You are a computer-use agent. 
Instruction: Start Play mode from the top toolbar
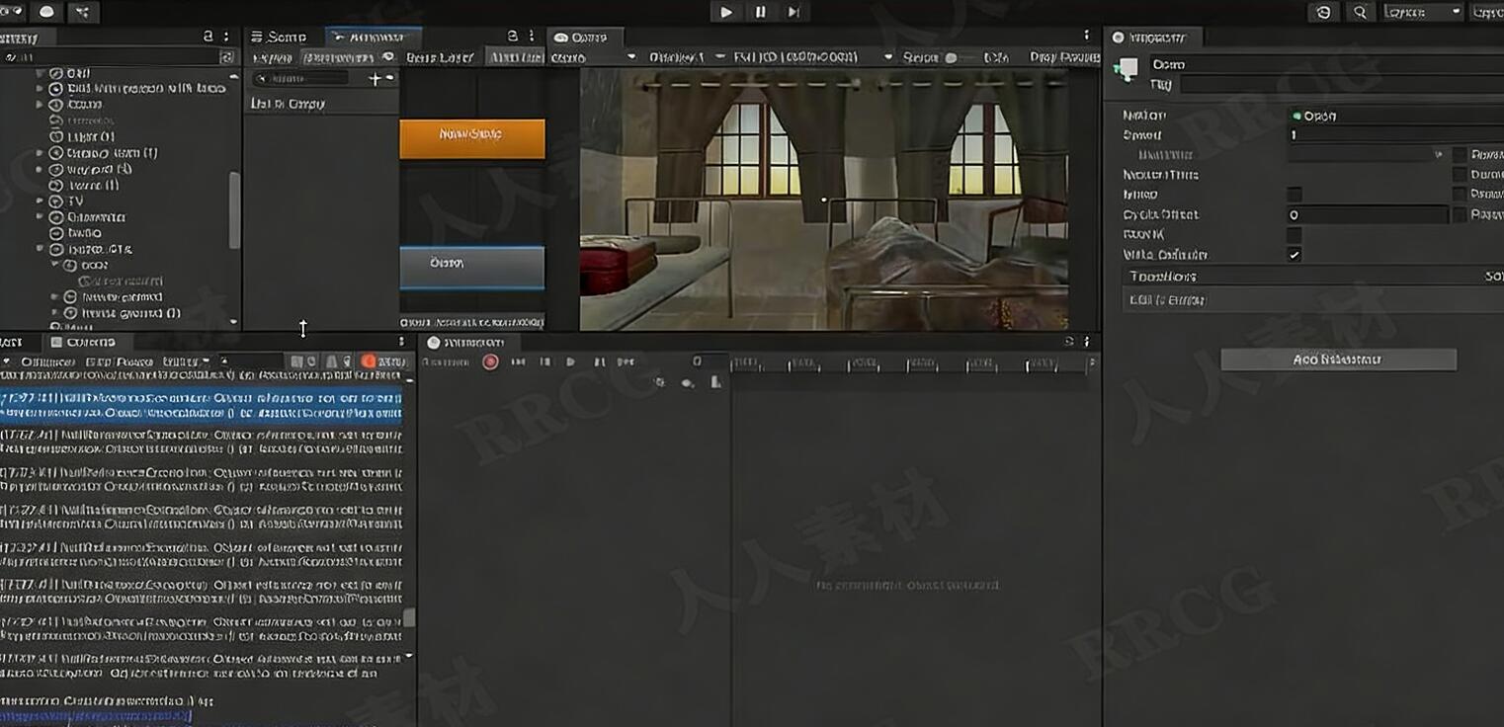(726, 12)
